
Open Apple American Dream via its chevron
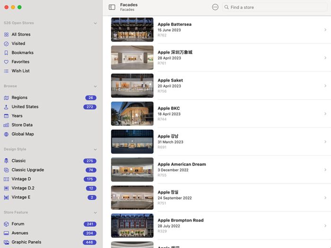325,170
